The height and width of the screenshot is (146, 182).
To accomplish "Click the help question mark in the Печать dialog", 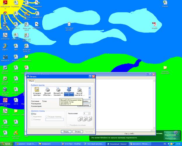I will click(x=90, y=76).
